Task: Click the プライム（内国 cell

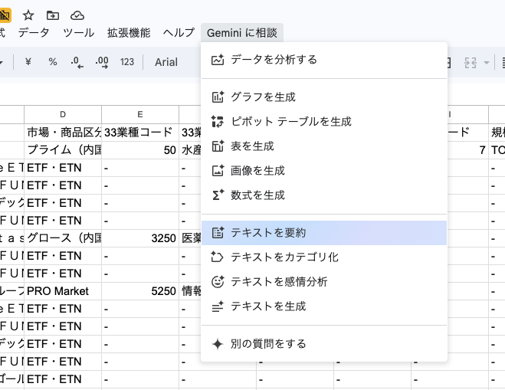Action: click(63, 149)
